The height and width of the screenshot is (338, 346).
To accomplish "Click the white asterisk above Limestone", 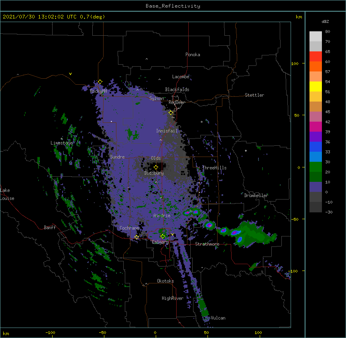I will [x=61, y=138].
